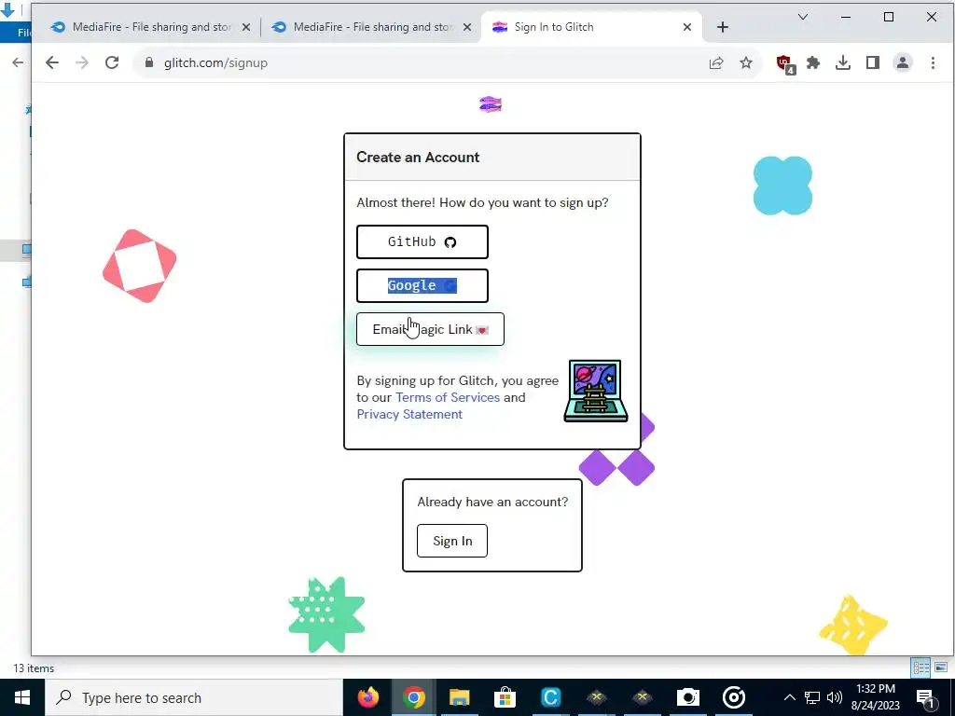
Task: Sign up with the GitHub button
Action: pos(422,241)
